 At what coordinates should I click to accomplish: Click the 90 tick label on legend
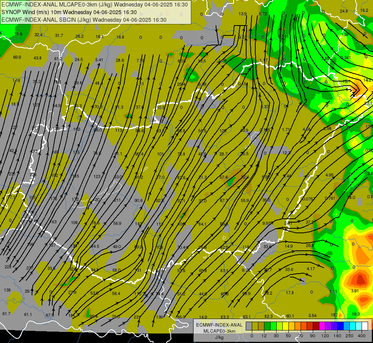pyautogui.click(x=312, y=336)
